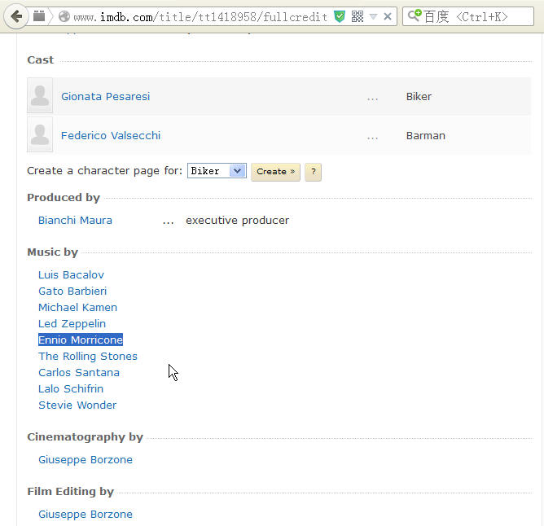This screenshot has width=544, height=526.
Task: Click the Music by section heading
Action: (53, 252)
